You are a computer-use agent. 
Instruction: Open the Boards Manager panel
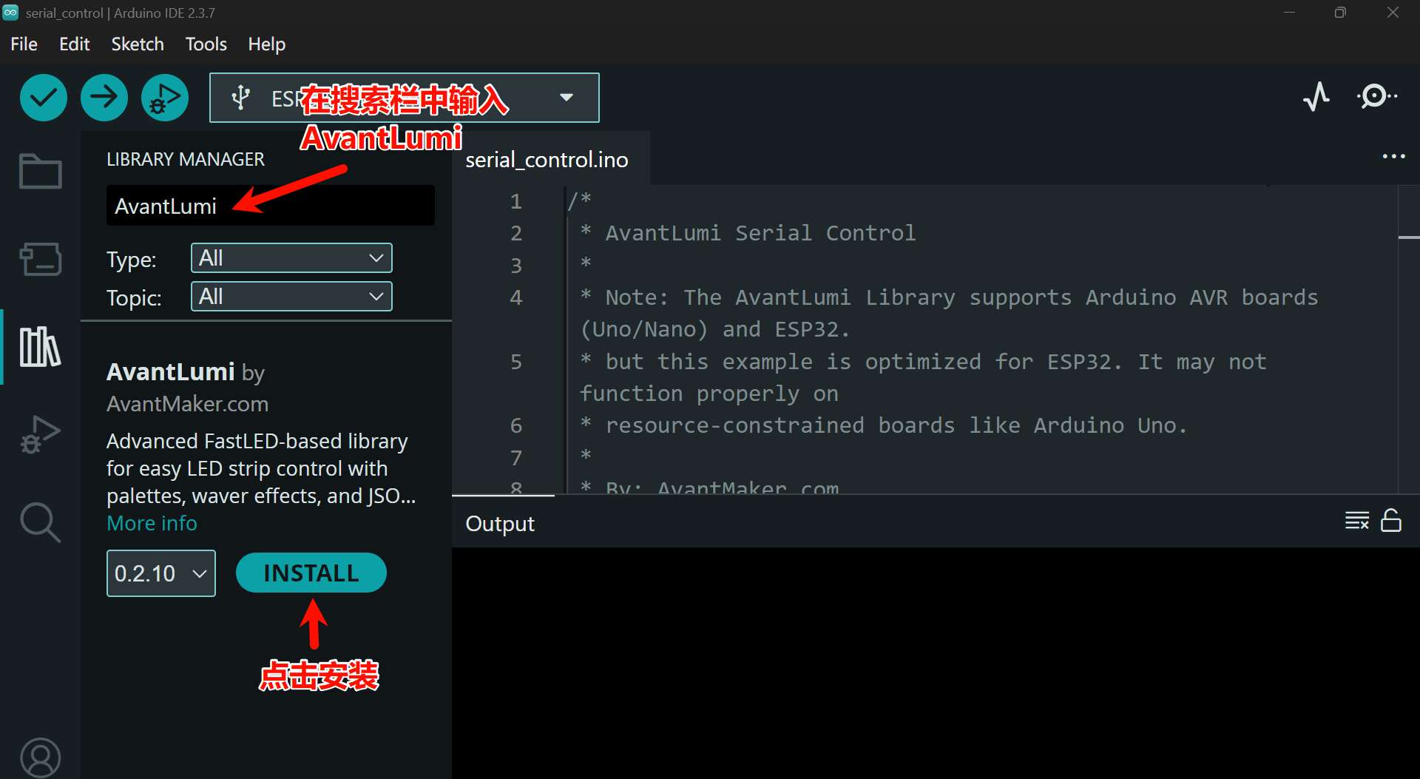pyautogui.click(x=40, y=259)
